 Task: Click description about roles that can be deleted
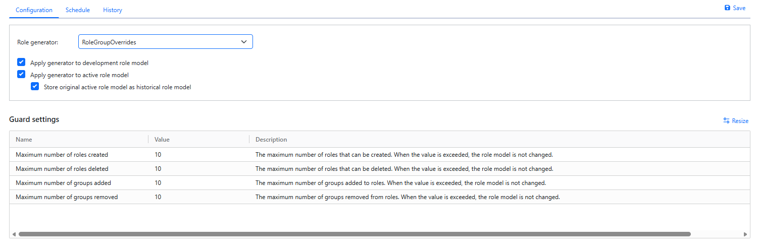pos(405,169)
